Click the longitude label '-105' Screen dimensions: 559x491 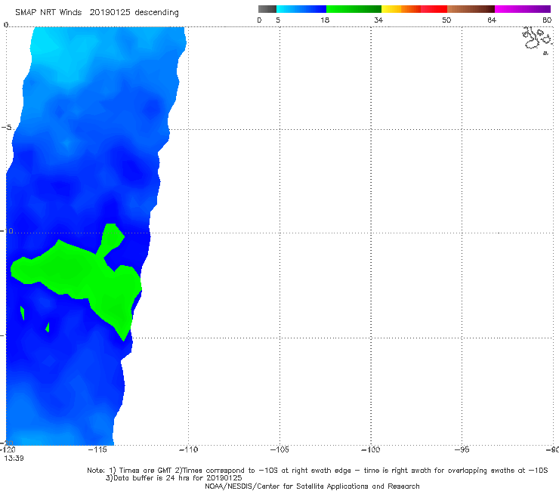[279, 449]
